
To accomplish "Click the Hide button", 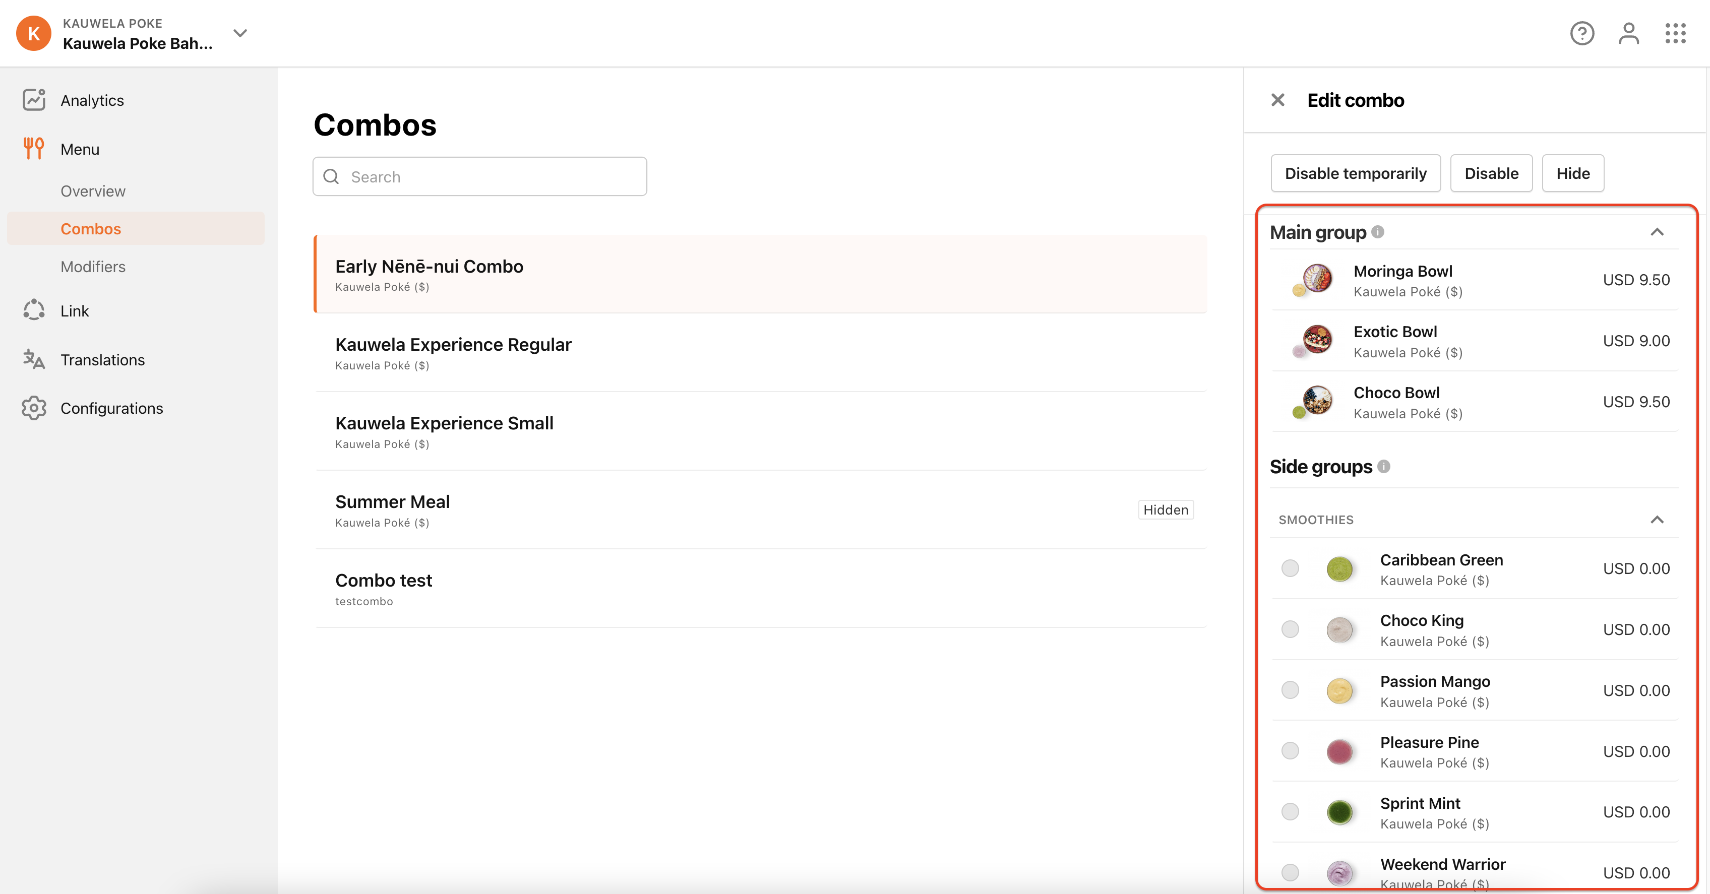I will coord(1572,173).
